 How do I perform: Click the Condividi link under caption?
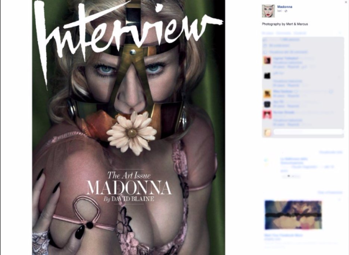point(300,33)
